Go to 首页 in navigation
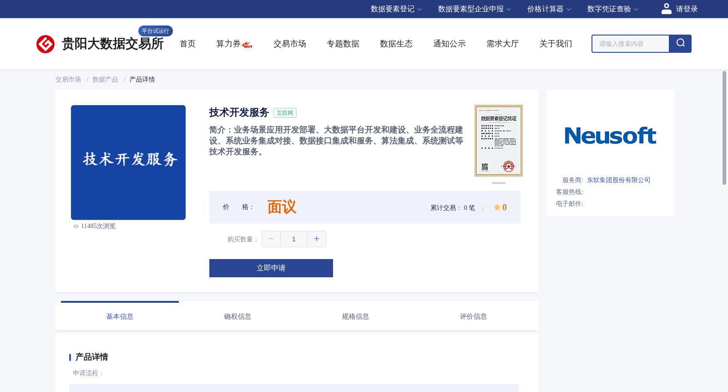The height and width of the screenshot is (392, 728). pyautogui.click(x=187, y=44)
